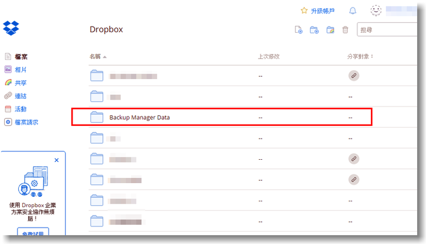
Task: Open the 檔案 files sidebar item
Action: (21, 57)
